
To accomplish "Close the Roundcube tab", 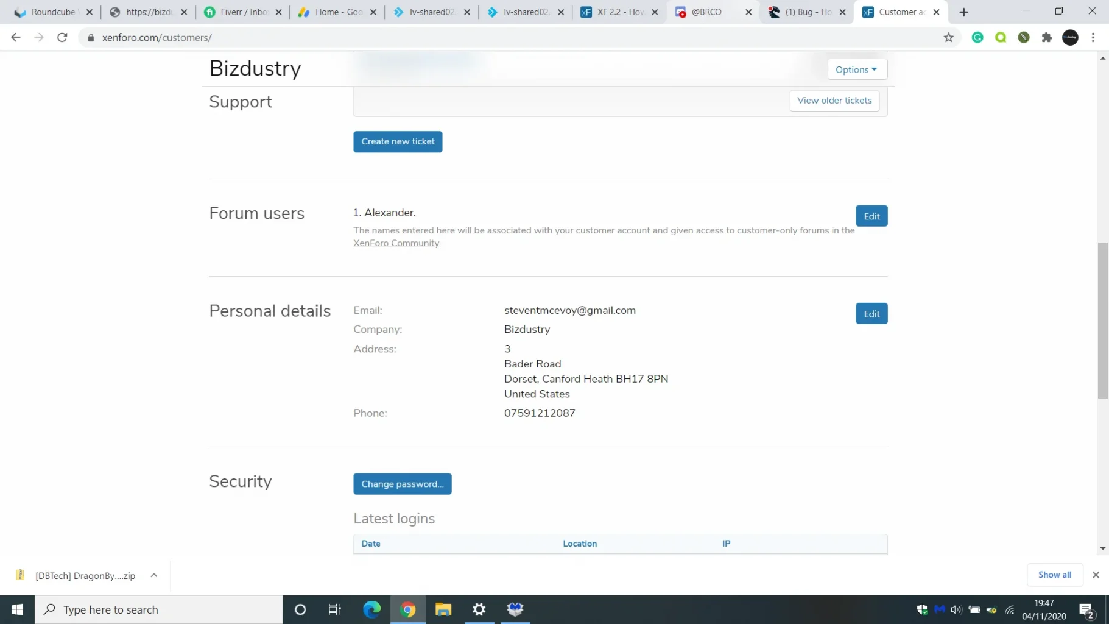I will (x=90, y=12).
